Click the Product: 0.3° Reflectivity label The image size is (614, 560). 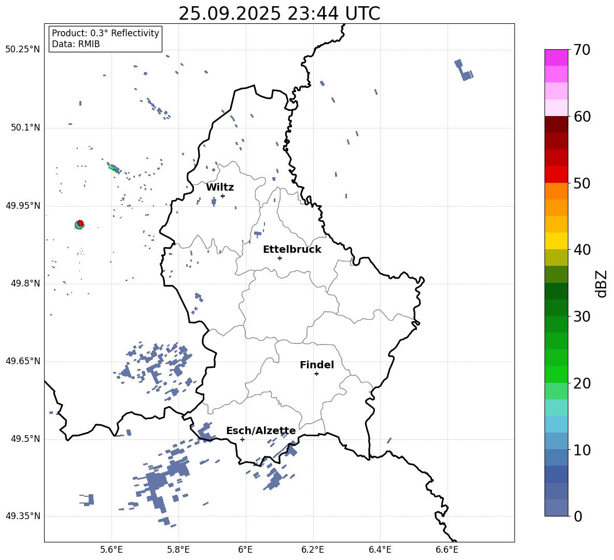(105, 33)
